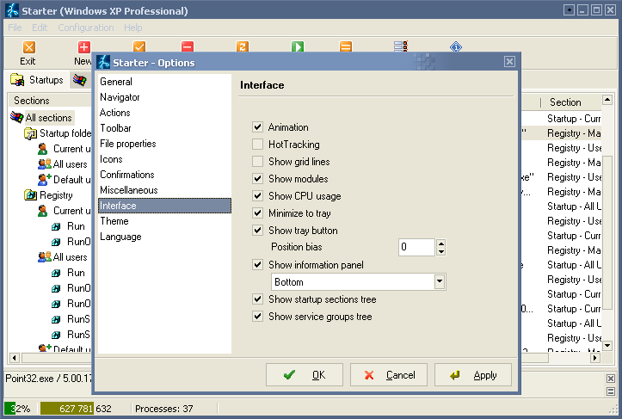Switch to the Startups tab

click(x=37, y=80)
